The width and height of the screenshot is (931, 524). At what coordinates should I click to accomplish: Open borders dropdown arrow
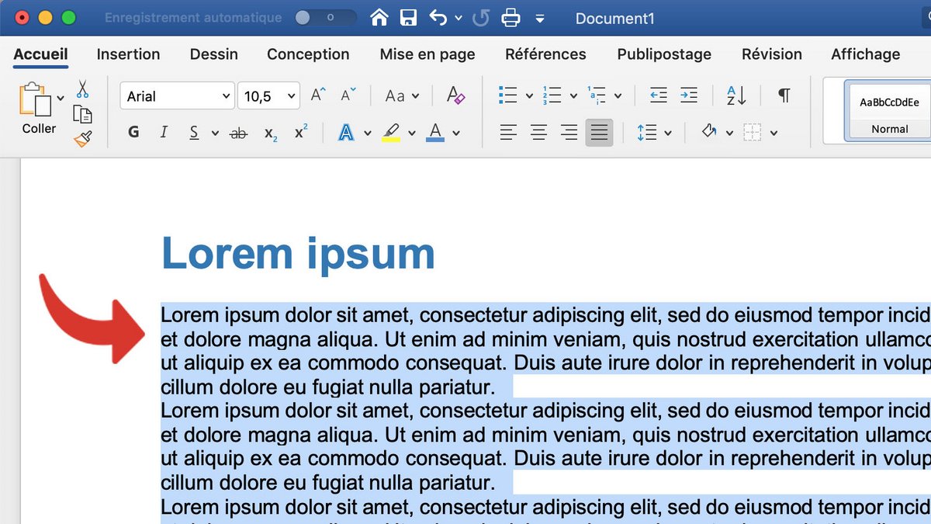pos(774,134)
